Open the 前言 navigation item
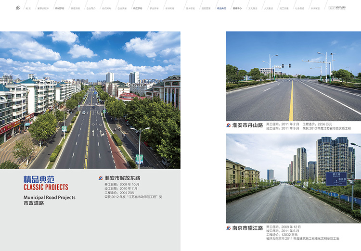This screenshot has width=361, height=251. point(28,9)
